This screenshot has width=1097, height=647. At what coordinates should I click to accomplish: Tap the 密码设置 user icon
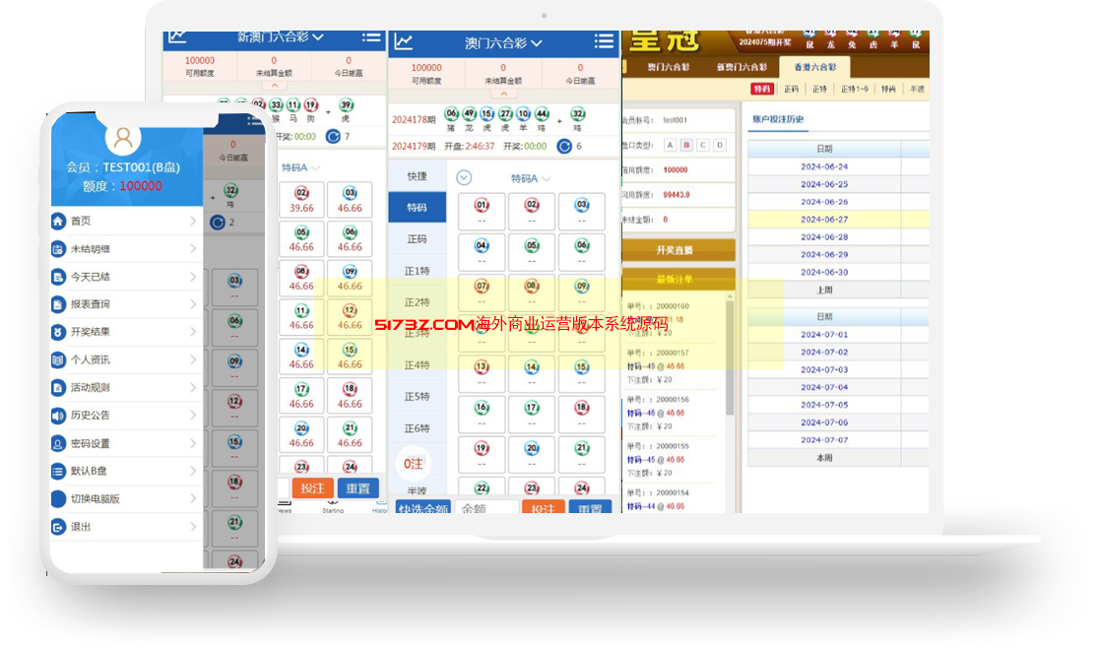pyautogui.click(x=58, y=443)
